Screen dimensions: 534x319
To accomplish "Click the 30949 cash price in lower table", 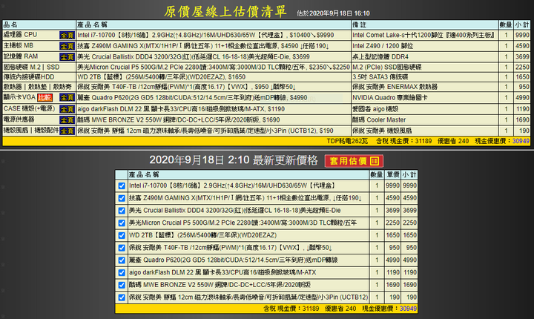I will pos(408,309).
